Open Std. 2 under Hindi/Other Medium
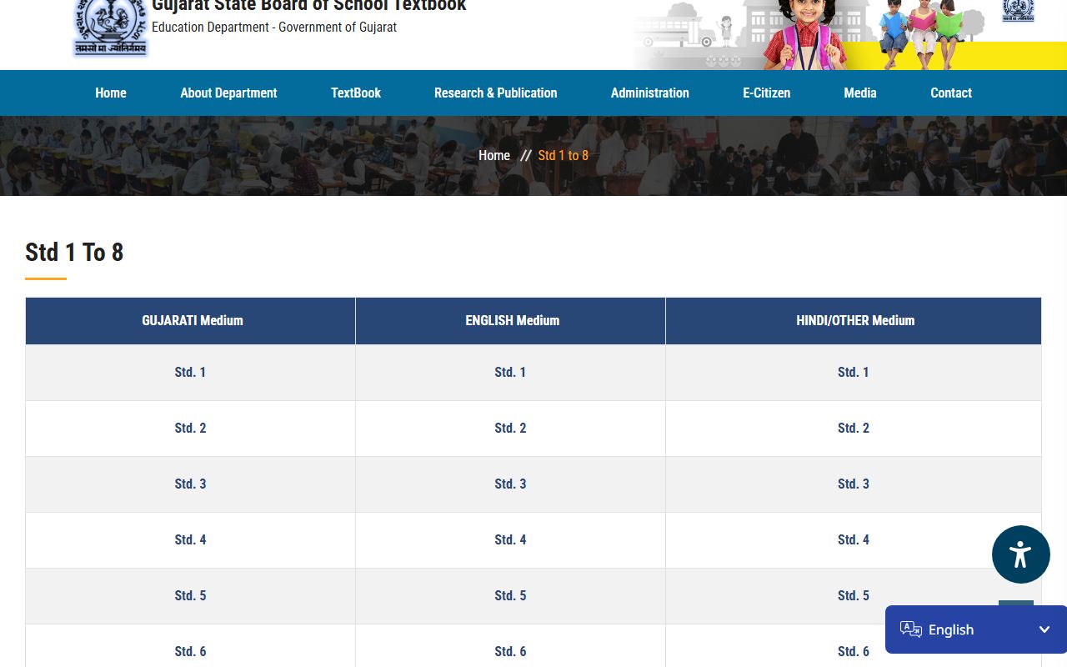This screenshot has width=1067, height=667. pos(854,428)
